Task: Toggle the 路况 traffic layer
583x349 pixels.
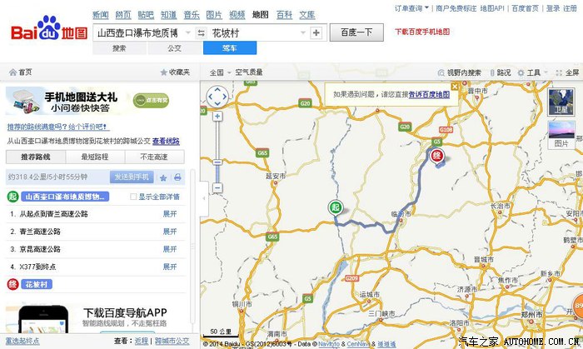Action: tap(499, 72)
